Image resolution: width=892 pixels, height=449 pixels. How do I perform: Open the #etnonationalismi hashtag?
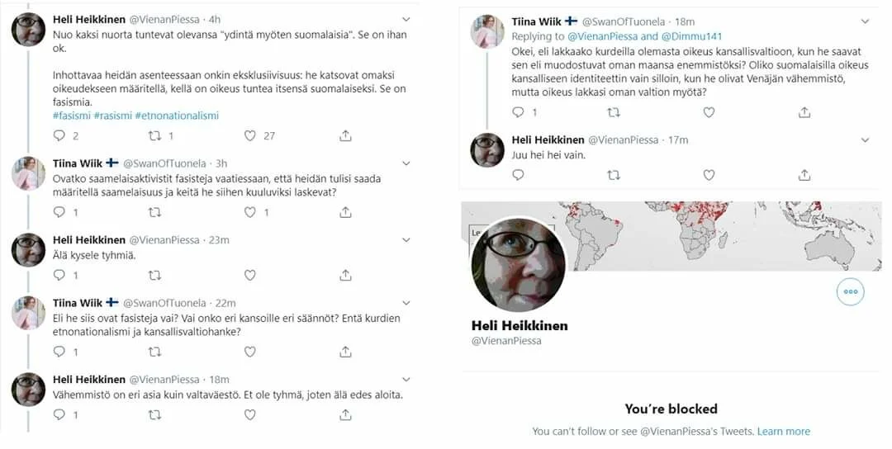(177, 116)
